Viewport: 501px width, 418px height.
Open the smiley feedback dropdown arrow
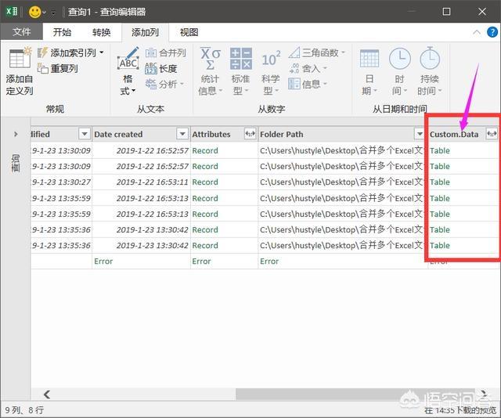44,13
